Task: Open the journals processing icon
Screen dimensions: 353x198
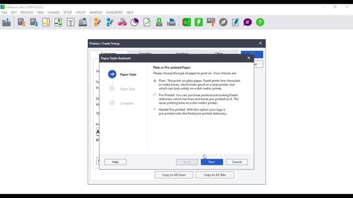Action: (x=58, y=22)
